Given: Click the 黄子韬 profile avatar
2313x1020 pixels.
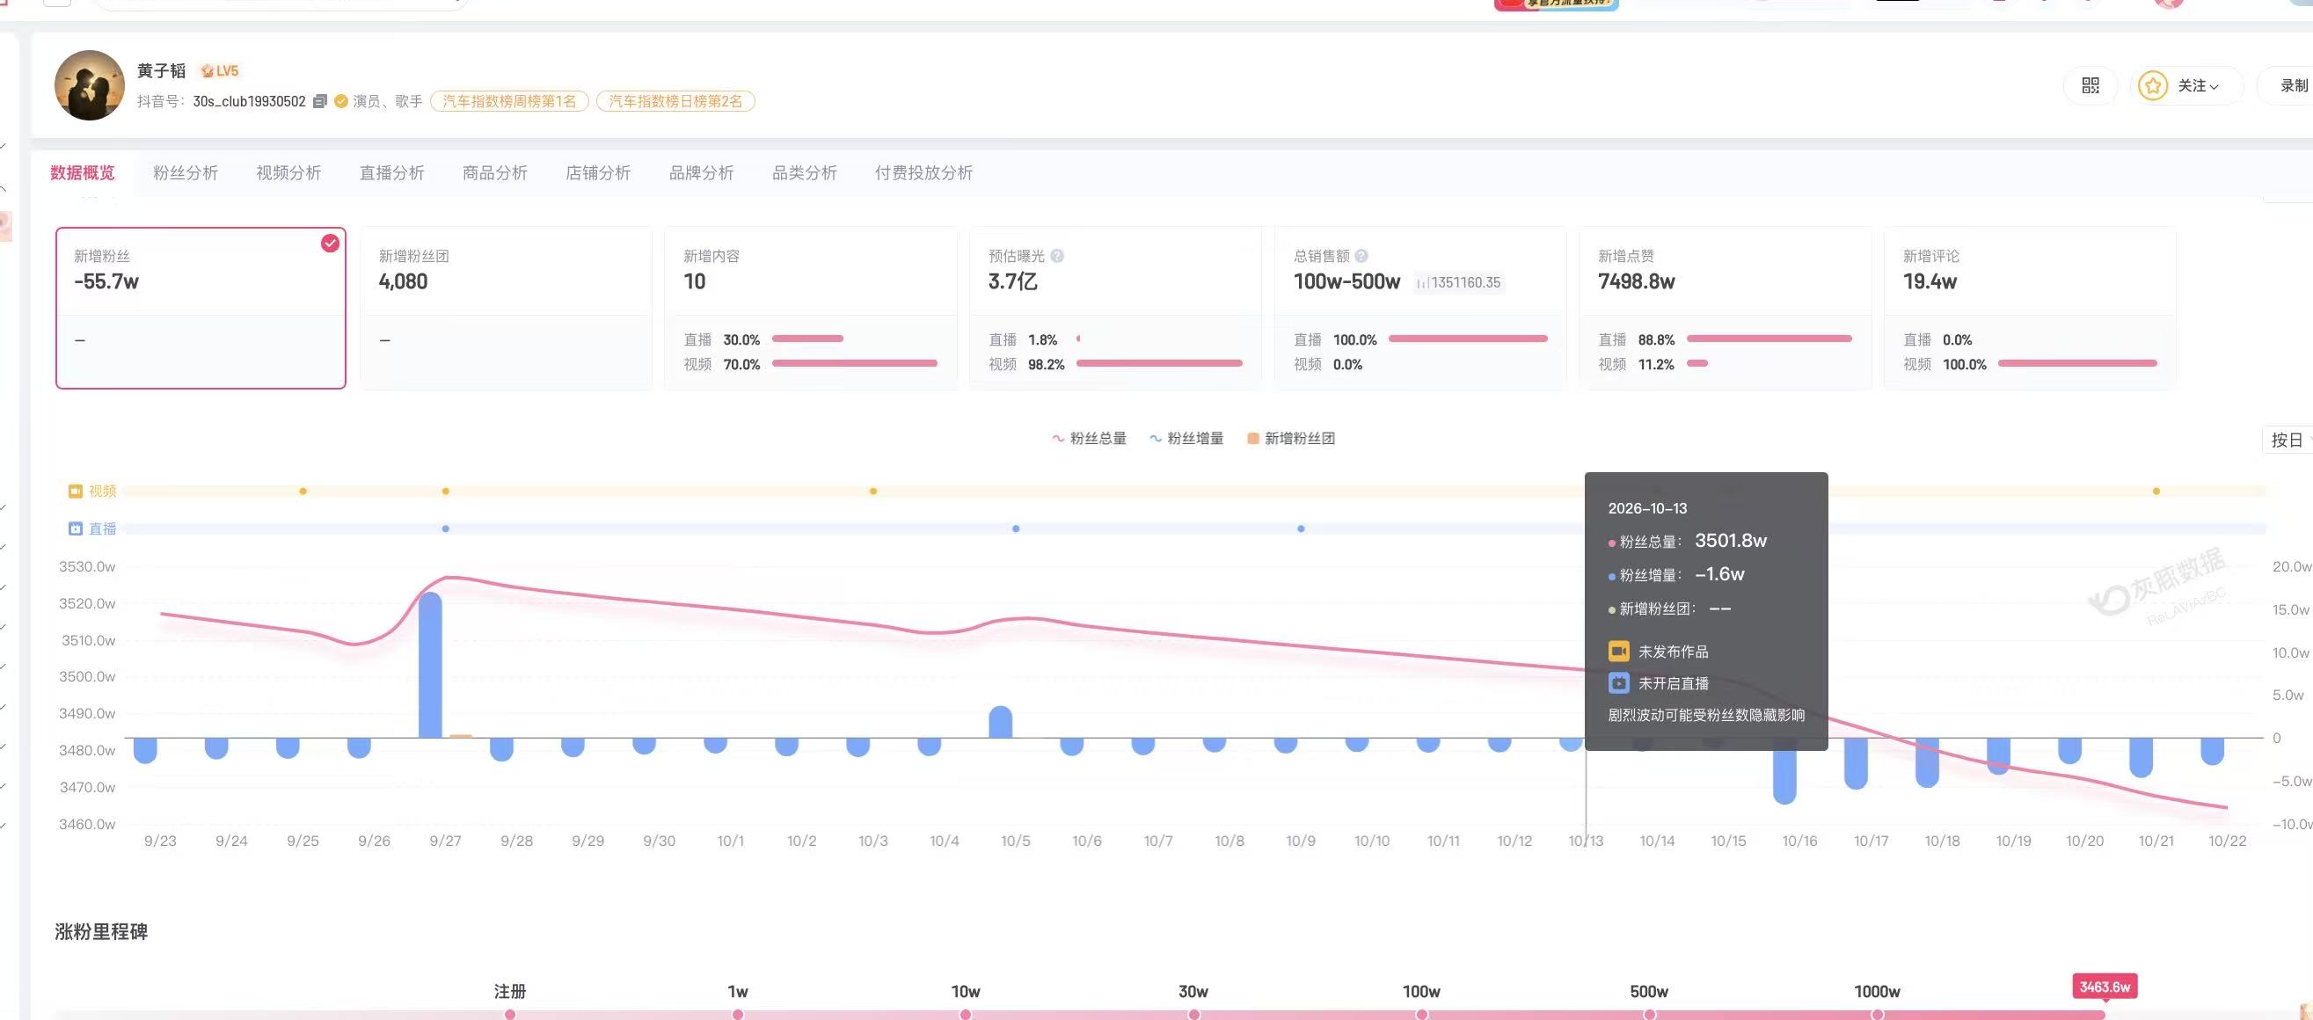Looking at the screenshot, I should (90, 85).
